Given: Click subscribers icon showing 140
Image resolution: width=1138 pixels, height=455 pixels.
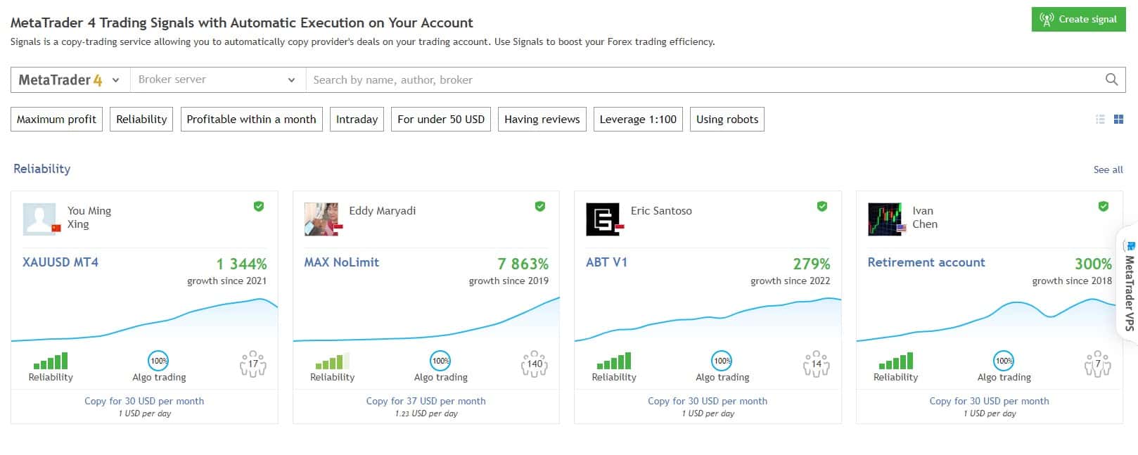Looking at the screenshot, I should (x=535, y=364).
